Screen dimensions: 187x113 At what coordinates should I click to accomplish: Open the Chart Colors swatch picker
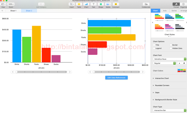[x=182, y=70]
